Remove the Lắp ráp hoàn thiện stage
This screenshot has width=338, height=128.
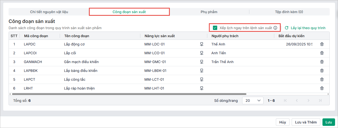[x=322, y=88]
